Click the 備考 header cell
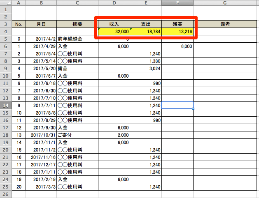The image size is (259, 198). tap(225, 24)
